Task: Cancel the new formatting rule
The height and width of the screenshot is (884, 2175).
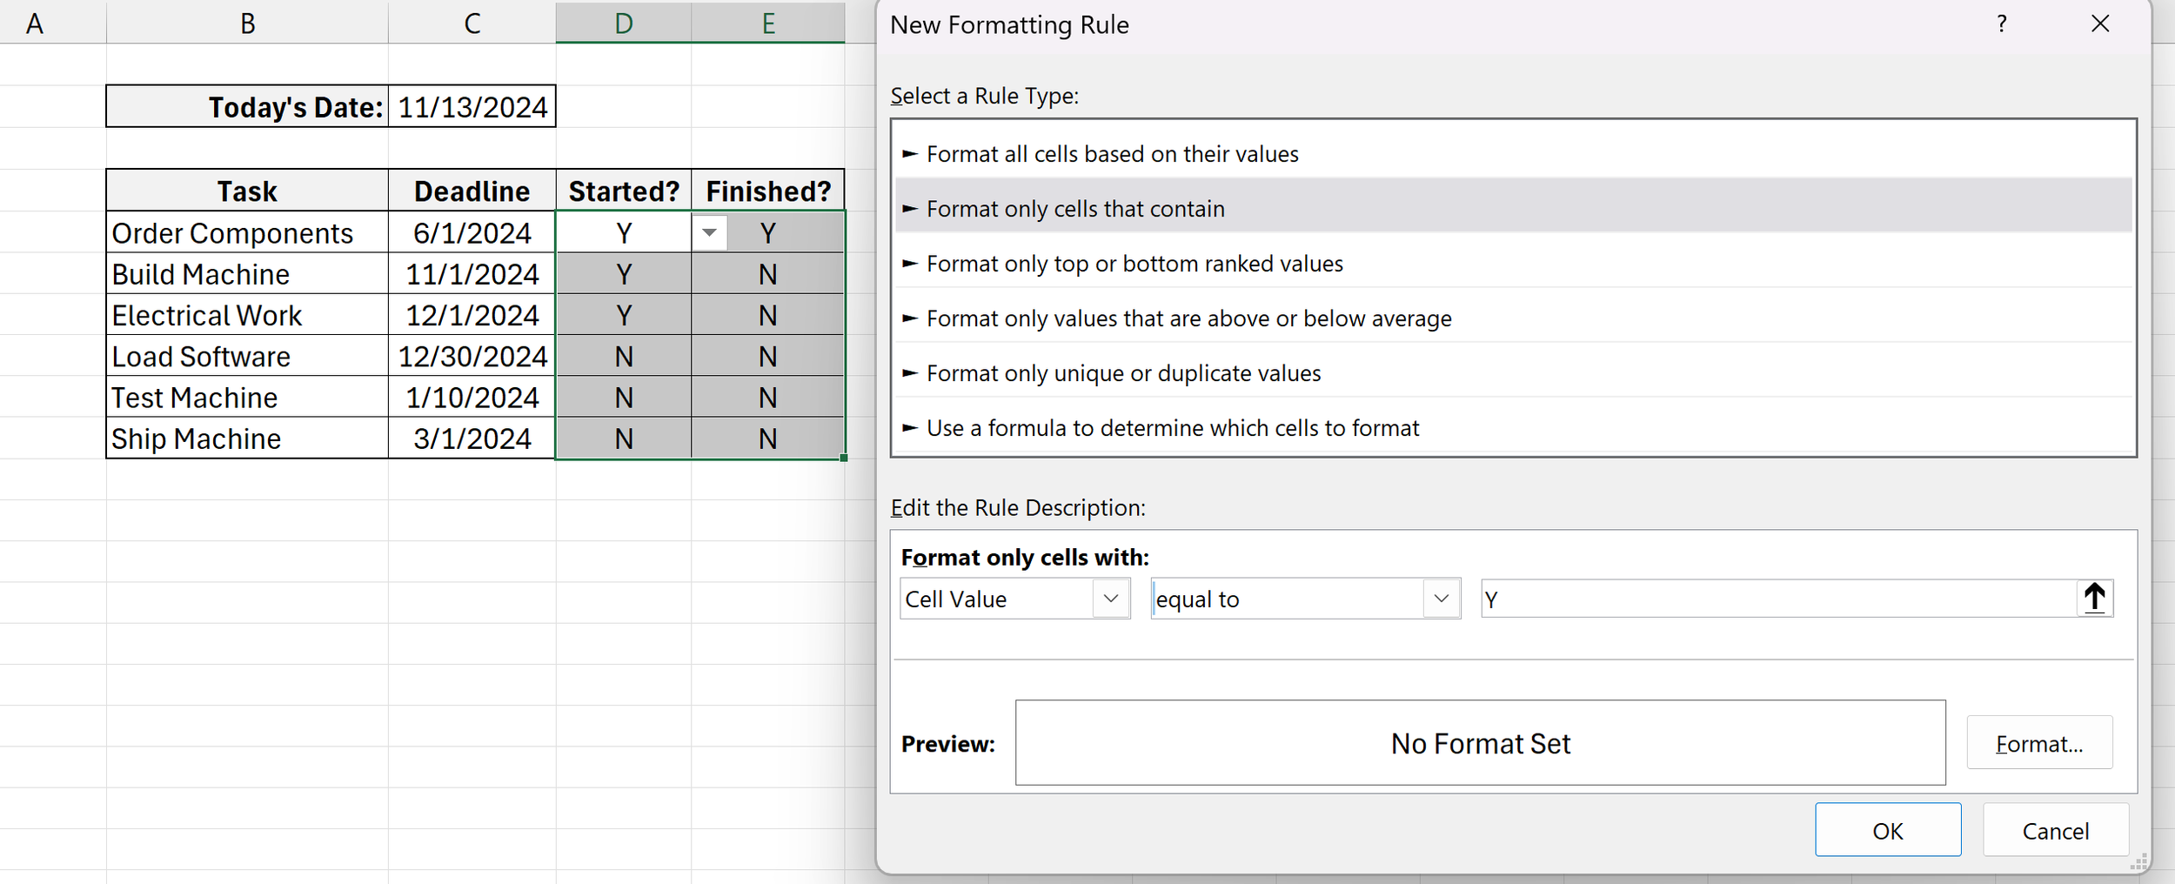Action: point(2056,829)
